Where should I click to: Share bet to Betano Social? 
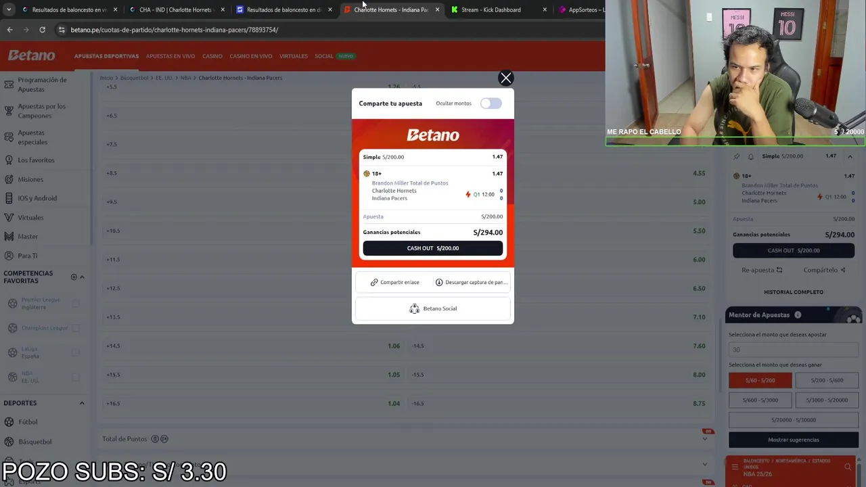(433, 308)
